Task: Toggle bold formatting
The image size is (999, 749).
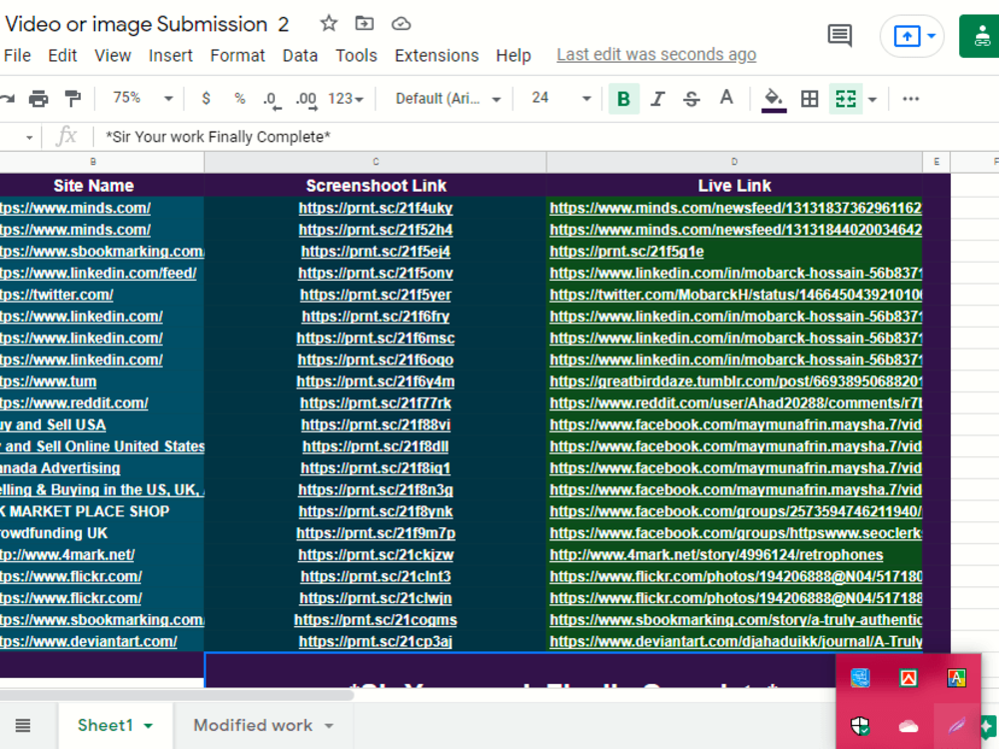Action: pos(623,99)
